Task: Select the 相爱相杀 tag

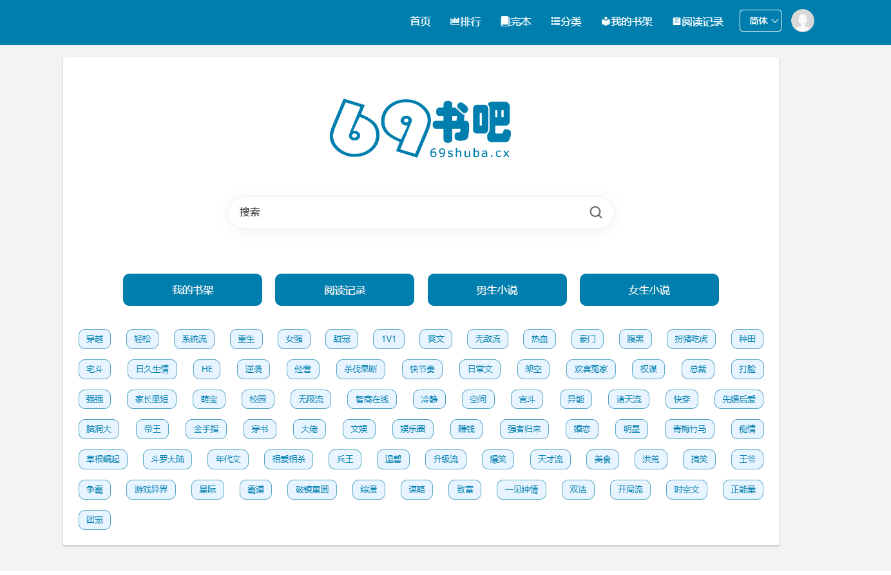Action: 289,459
